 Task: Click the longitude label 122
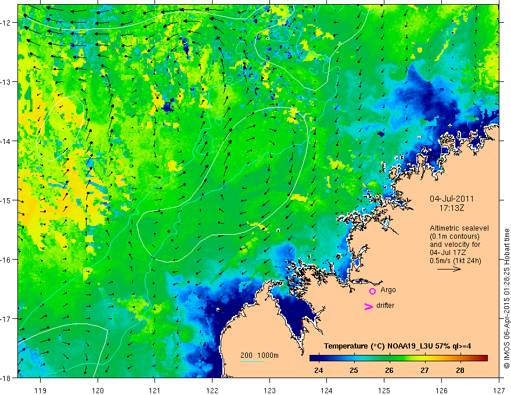tap(212, 390)
